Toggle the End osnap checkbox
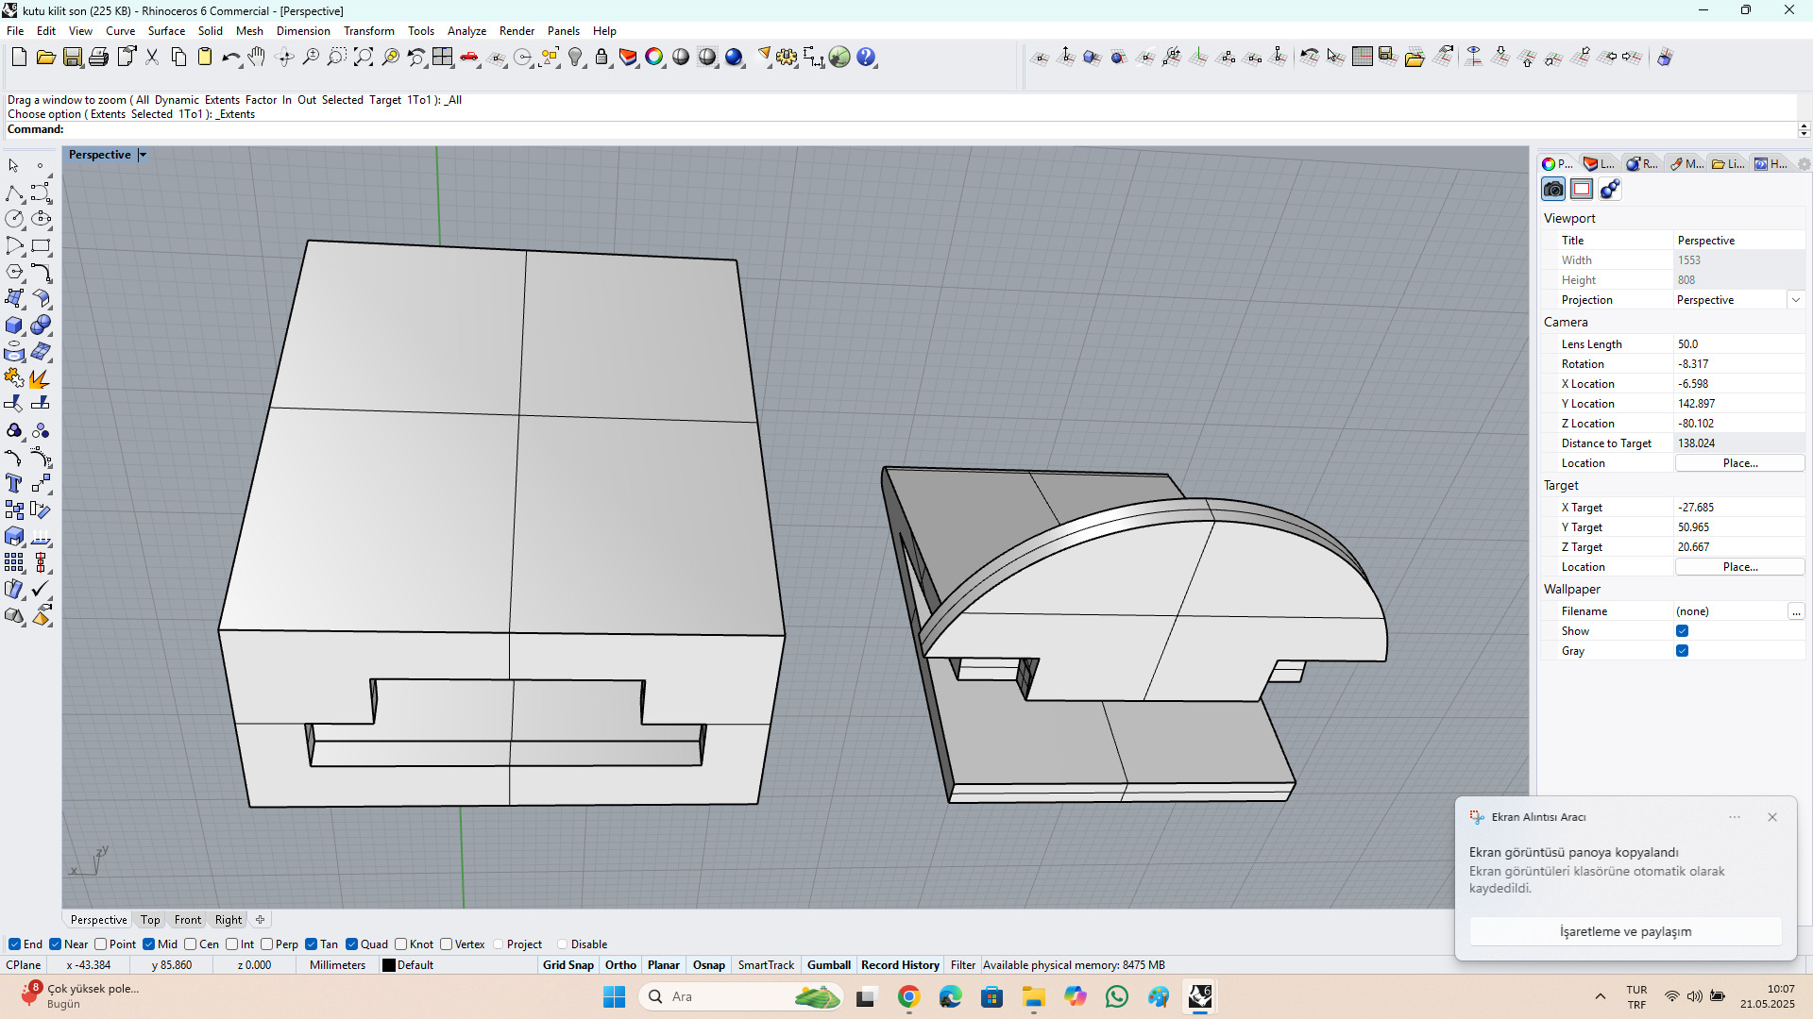This screenshot has width=1813, height=1019. [14, 944]
